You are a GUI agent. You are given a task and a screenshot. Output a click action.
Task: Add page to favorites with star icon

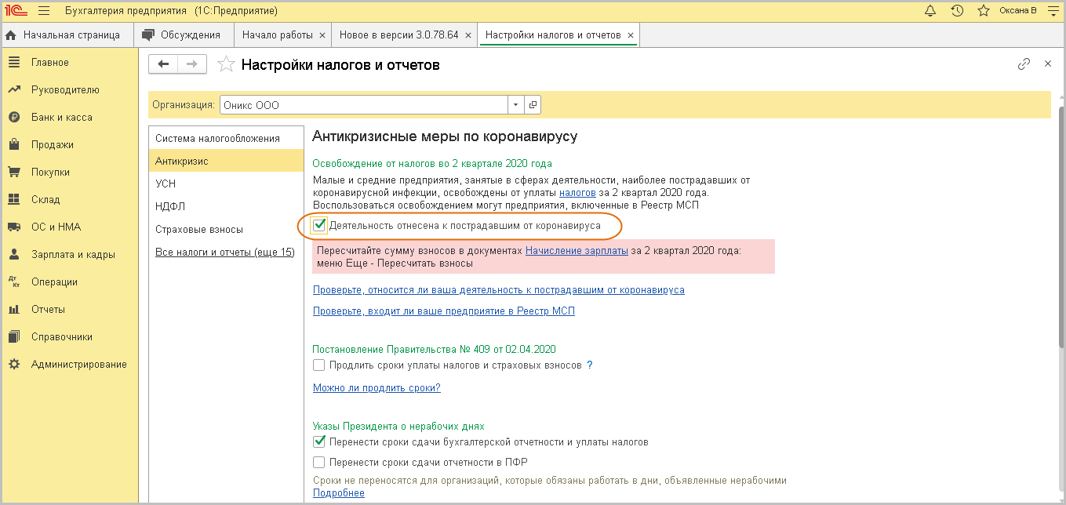[x=226, y=65]
